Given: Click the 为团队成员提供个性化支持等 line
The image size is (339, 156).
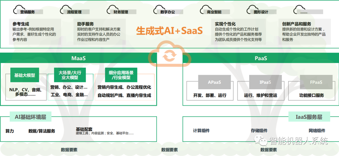Looking at the screenshot, I should point(238,40).
